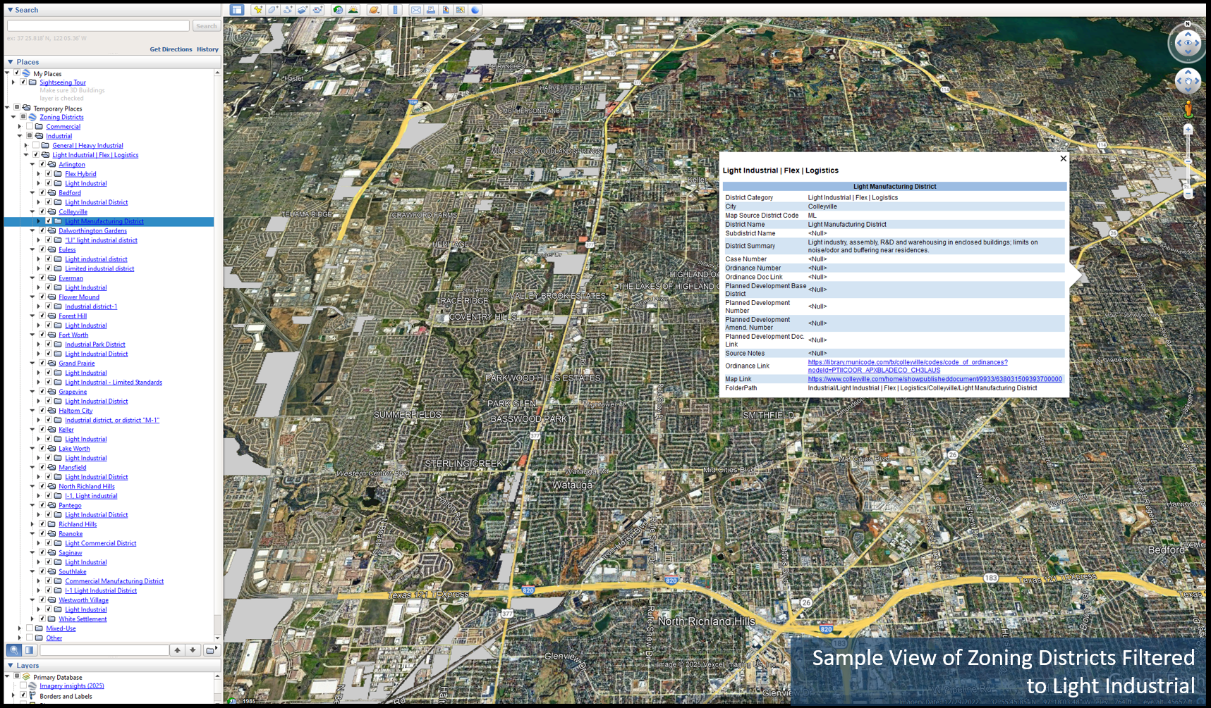
Task: Click the Print toolbar icon
Action: point(431,9)
